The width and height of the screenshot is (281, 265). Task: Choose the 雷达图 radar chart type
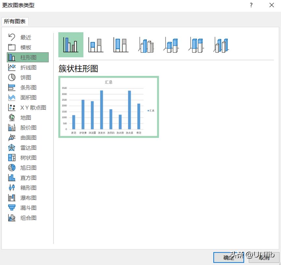point(28,148)
